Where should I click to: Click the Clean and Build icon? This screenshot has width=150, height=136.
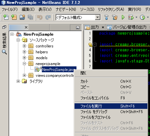(x=115, y=17)
